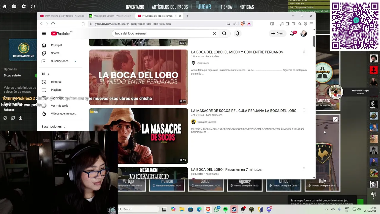Open Brave Shields lion icon in address bar
This screenshot has height=214, width=380.
(243, 24)
